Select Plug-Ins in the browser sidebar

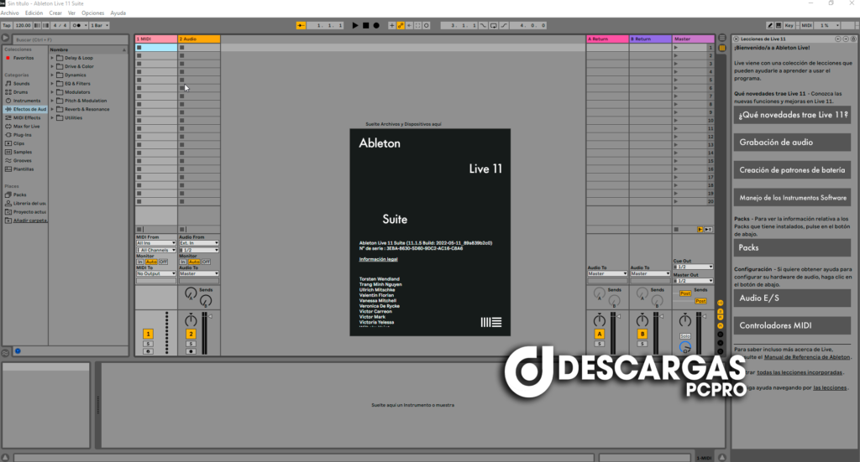point(22,134)
